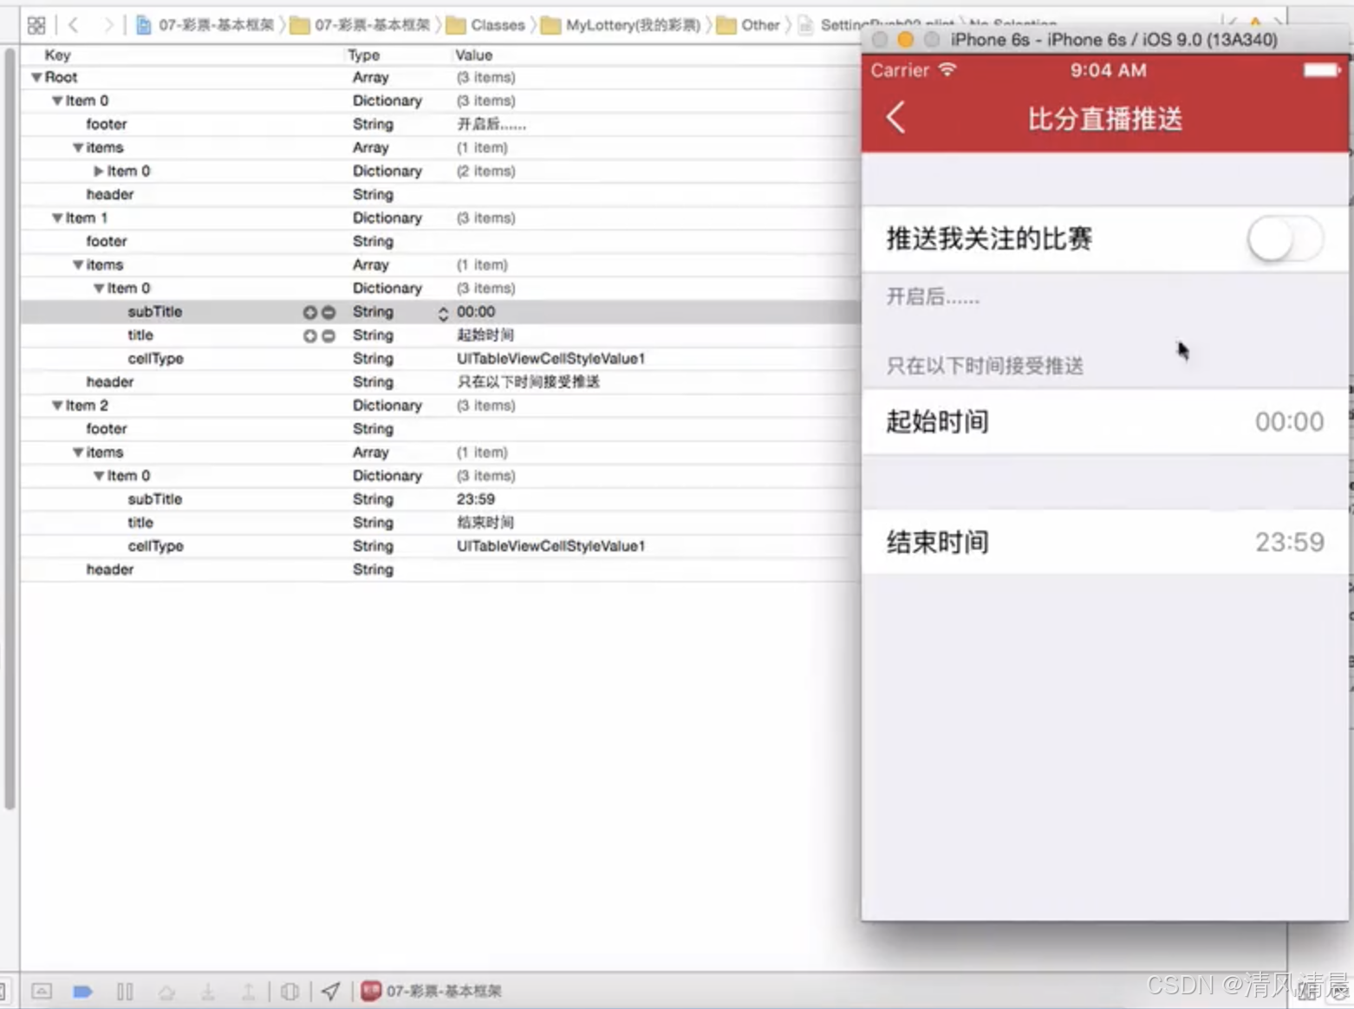Select the footer key under Item 1
The image size is (1354, 1009).
point(107,241)
